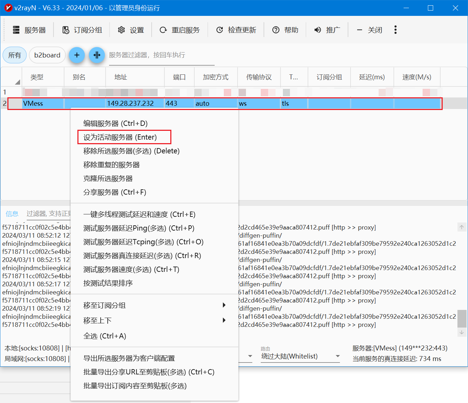Click 检查更新 check for updates
The height and width of the screenshot is (403, 468).
(236, 30)
